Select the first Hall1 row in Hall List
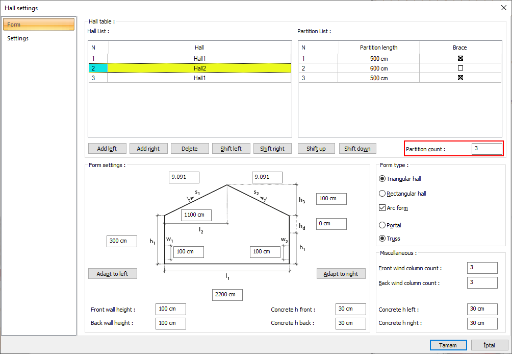512x354 pixels. 199,59
